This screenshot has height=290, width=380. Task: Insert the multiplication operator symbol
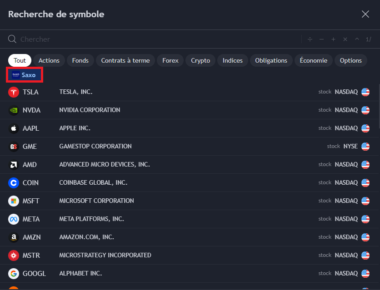coord(345,39)
